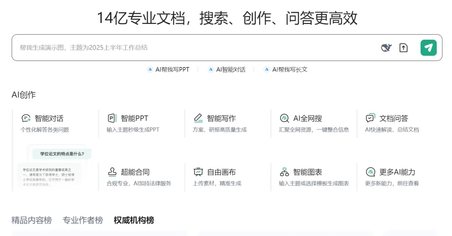Open the AI智能对话 shortcut
This screenshot has height=236, width=452.
pyautogui.click(x=231, y=69)
